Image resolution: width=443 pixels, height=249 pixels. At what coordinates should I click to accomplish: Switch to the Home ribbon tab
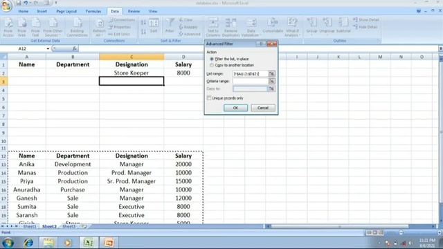pos(23,11)
